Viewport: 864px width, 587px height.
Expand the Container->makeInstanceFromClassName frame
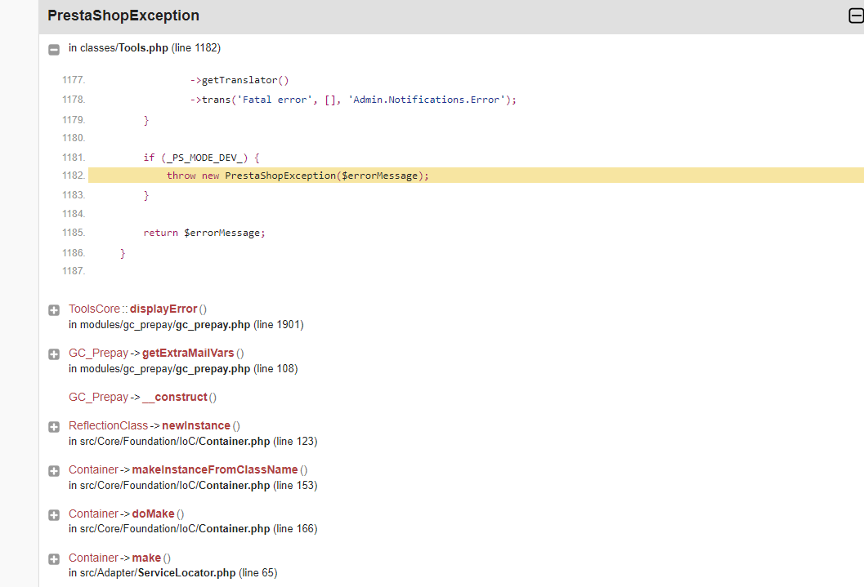click(x=53, y=471)
